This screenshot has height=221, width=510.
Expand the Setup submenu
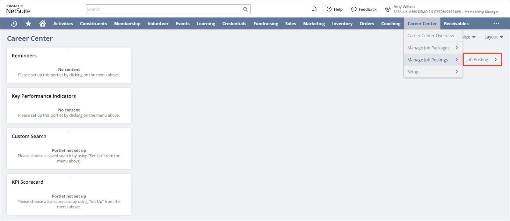pos(433,72)
